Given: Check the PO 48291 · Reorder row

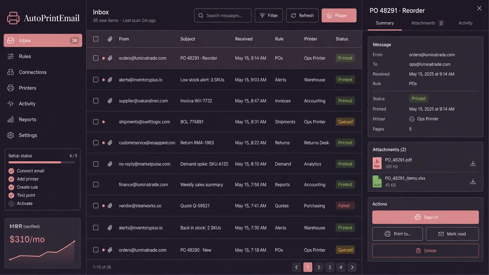Looking at the screenshot, I should tap(96, 58).
